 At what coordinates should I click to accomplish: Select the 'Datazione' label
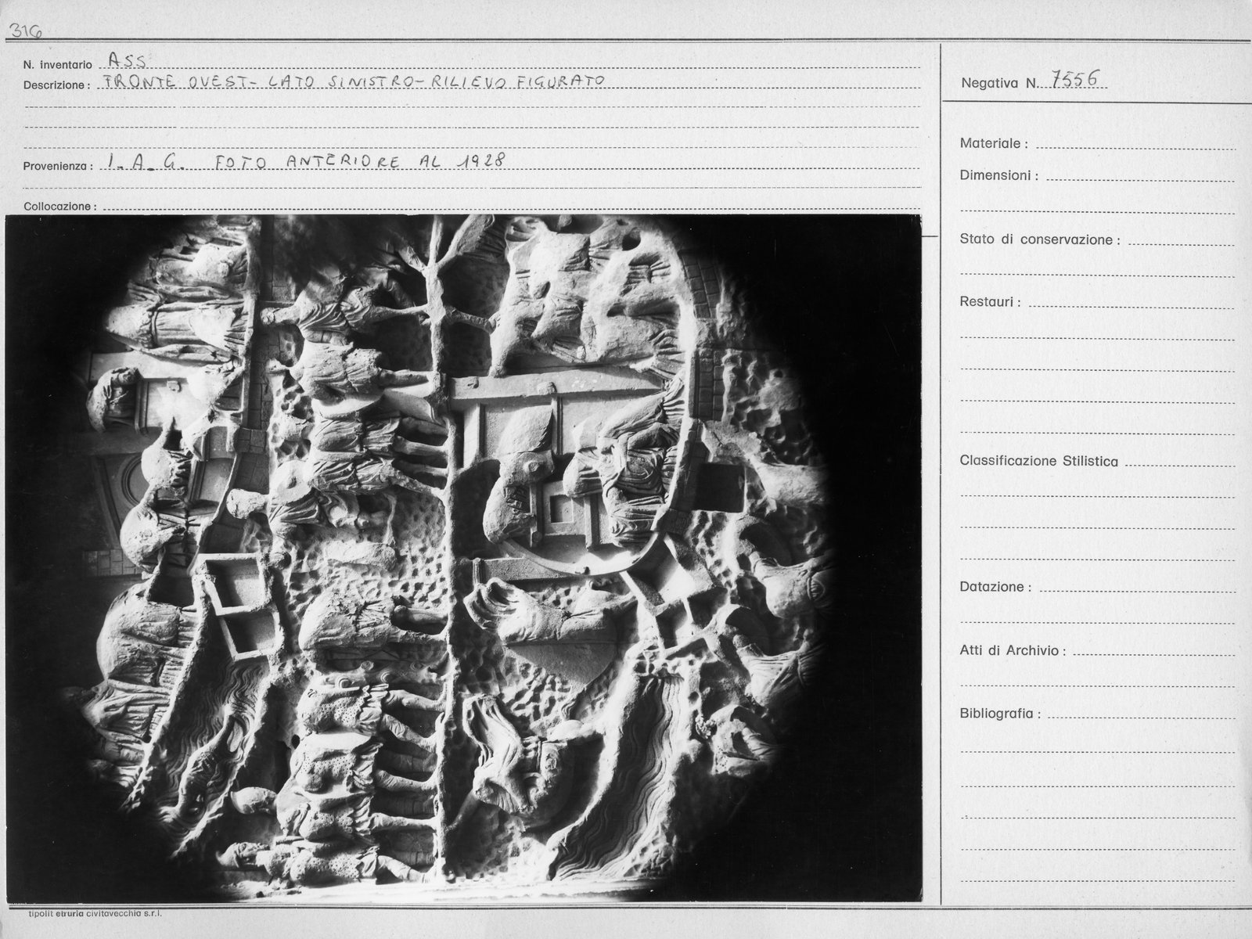995,587
